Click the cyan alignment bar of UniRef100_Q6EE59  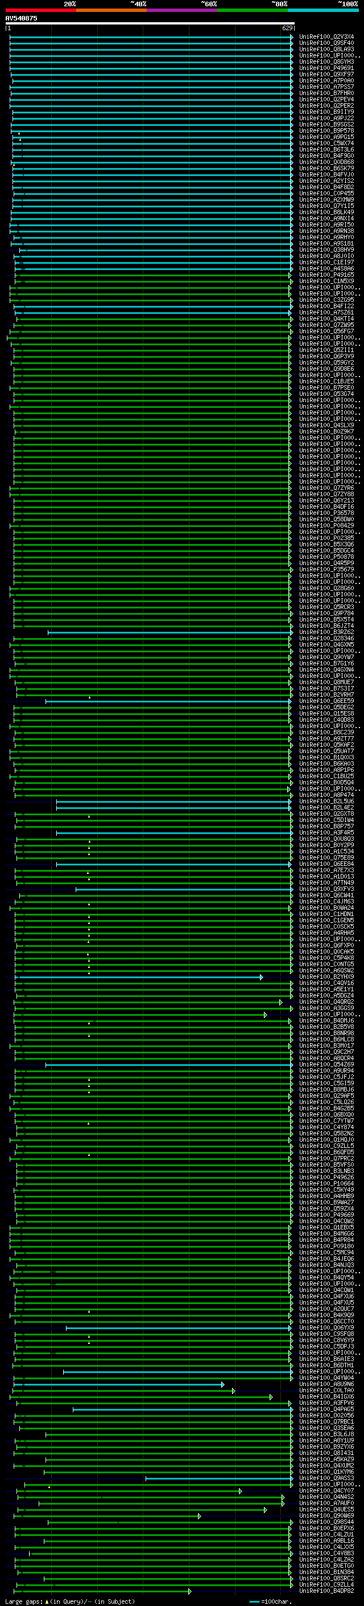click(x=168, y=701)
